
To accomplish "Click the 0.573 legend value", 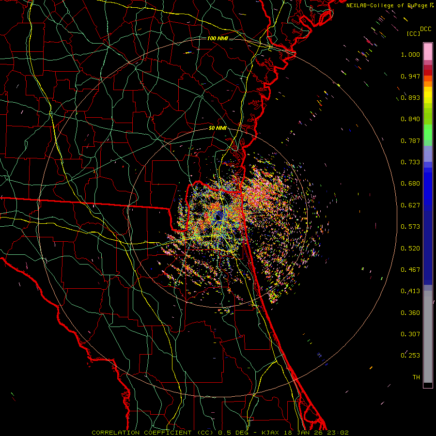I will tap(410, 227).
